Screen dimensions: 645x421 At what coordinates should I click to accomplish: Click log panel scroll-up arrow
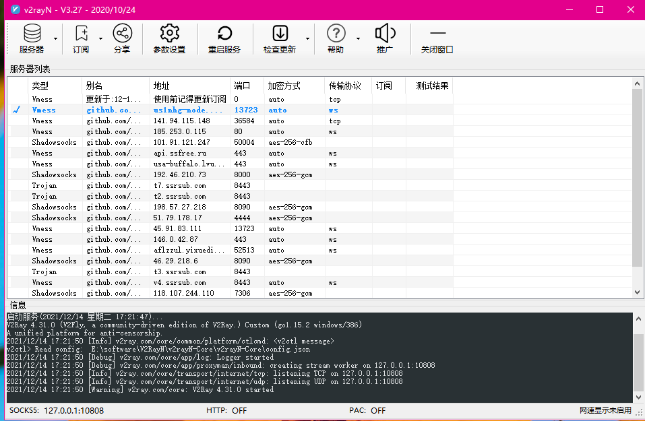tap(638, 319)
